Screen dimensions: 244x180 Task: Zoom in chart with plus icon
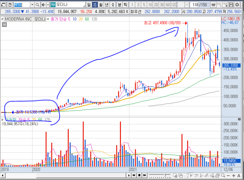[234, 176]
